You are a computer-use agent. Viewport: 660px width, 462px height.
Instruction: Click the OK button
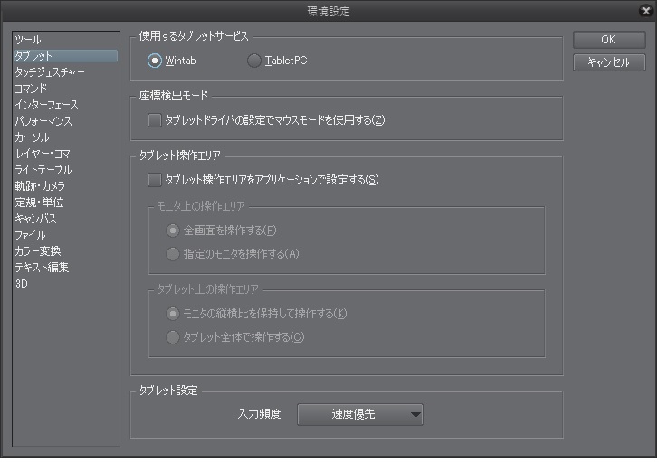[608, 40]
